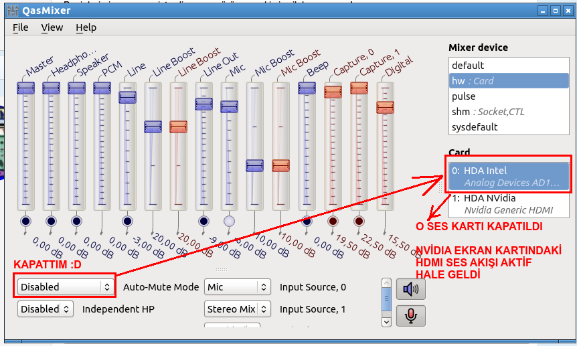Viewport: 577px width, 346px height.
Task: Toggle the light Mic mute switch
Action: [229, 222]
